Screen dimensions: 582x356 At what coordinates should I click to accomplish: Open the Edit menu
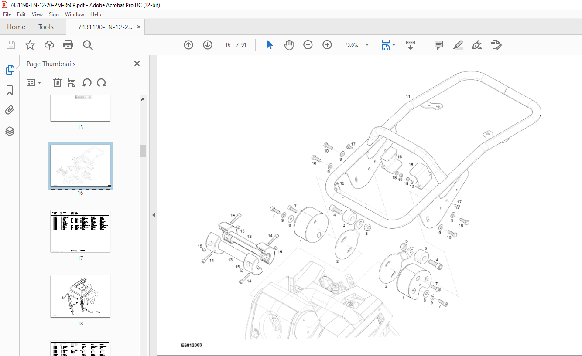[21, 14]
